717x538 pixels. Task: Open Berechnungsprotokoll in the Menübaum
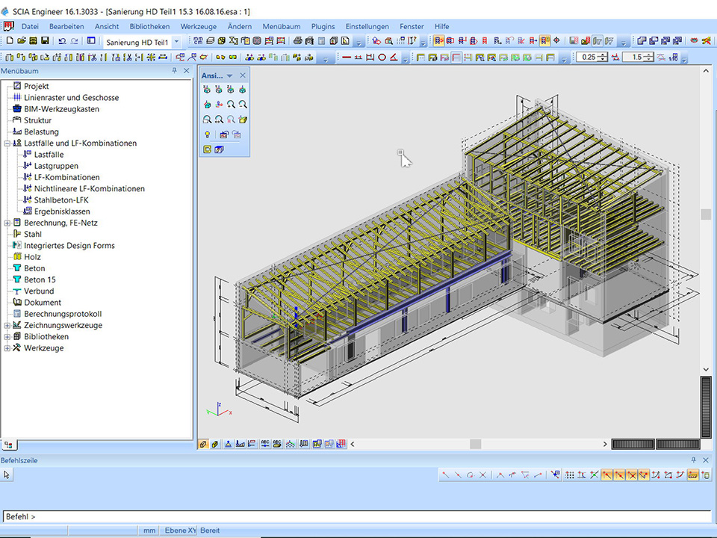click(62, 314)
